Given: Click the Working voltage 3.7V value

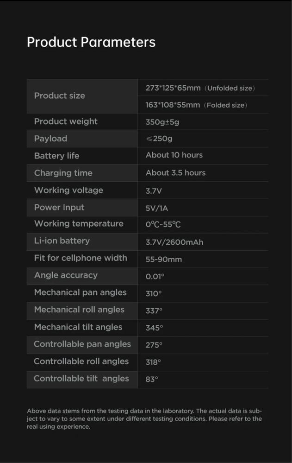Looking at the screenshot, I should tap(154, 191).
